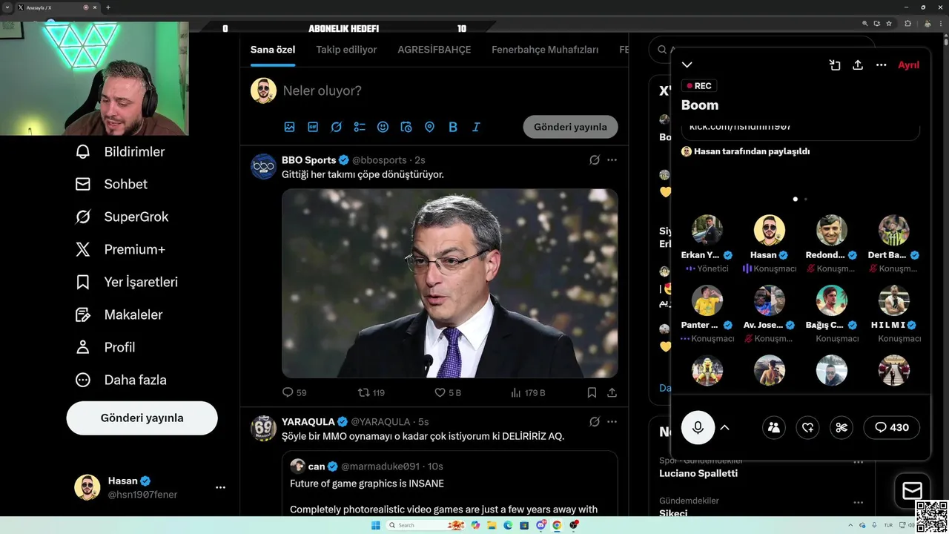Add a media image to the post
949x534 pixels.
(x=290, y=127)
